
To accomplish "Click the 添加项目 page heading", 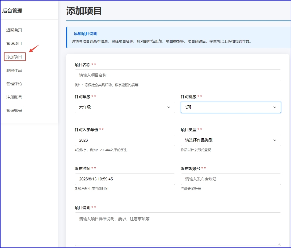I will pos(84,11).
